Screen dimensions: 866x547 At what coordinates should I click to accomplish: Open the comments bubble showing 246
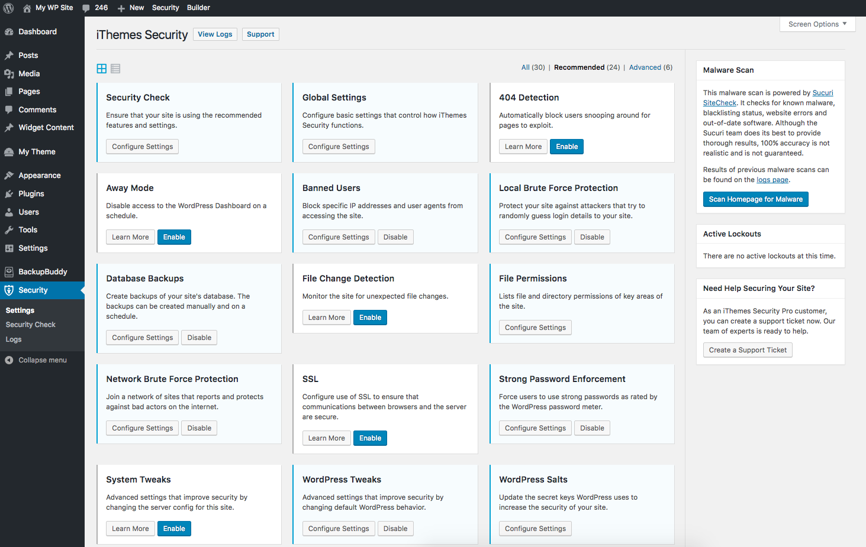95,8
